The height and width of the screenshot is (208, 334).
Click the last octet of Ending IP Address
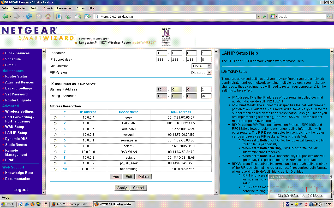206,96
